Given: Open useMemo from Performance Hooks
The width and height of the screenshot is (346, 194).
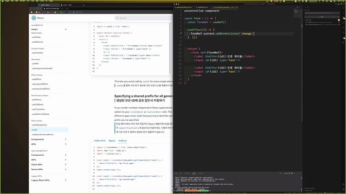Looking at the screenshot, I should pyautogui.click(x=37, y=100).
